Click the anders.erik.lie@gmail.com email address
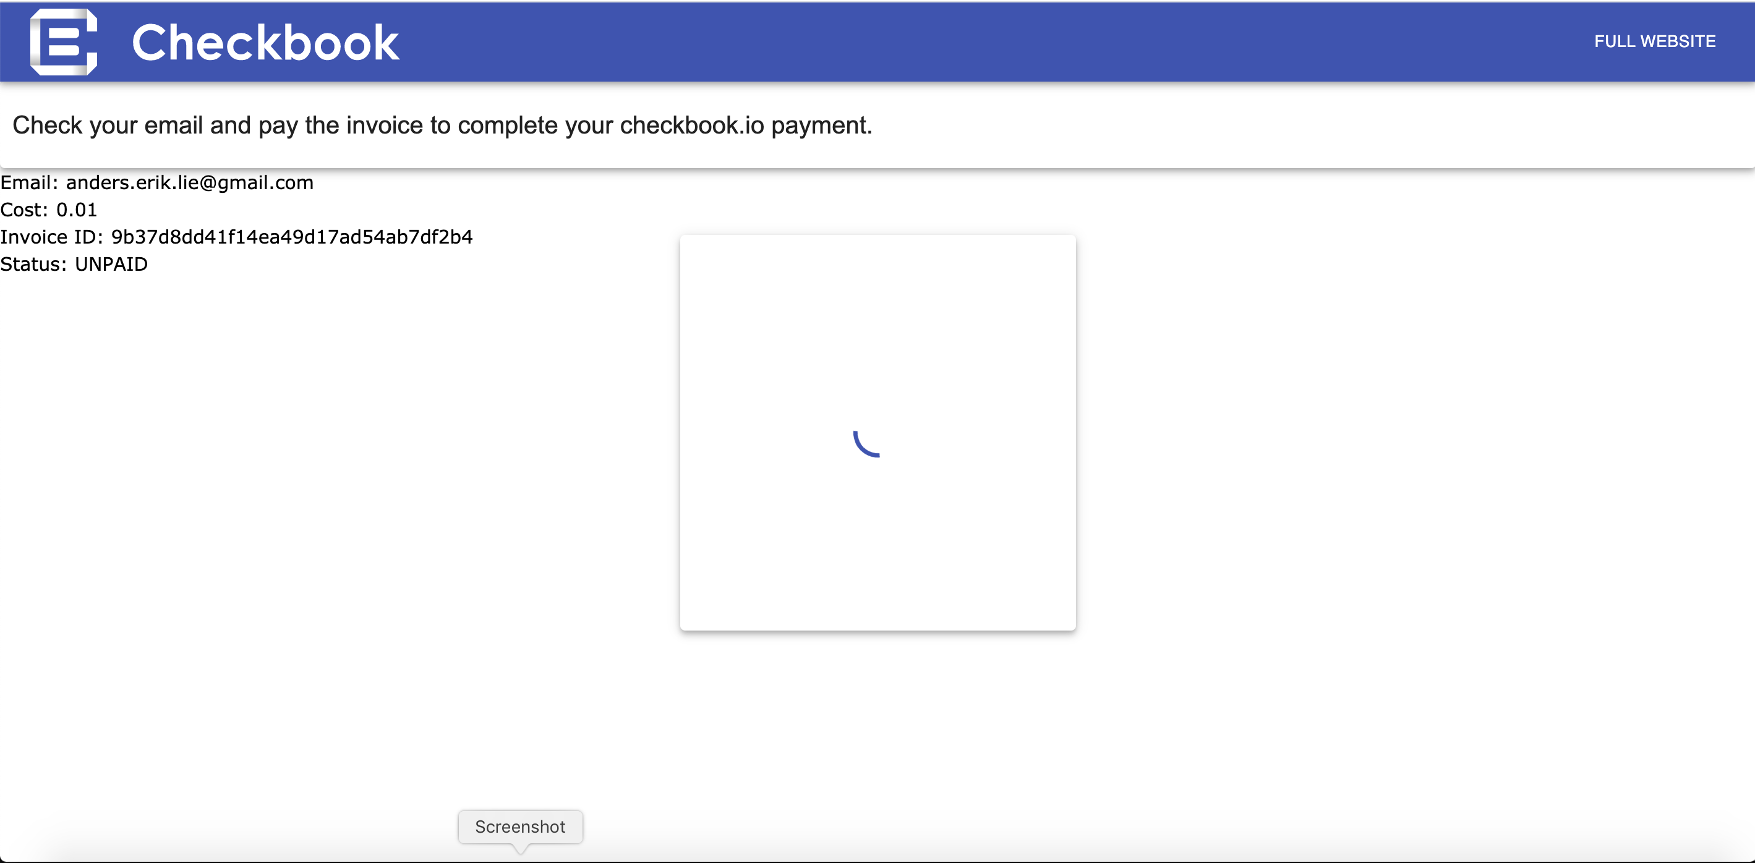Screen dimensions: 1755x863 pos(189,182)
